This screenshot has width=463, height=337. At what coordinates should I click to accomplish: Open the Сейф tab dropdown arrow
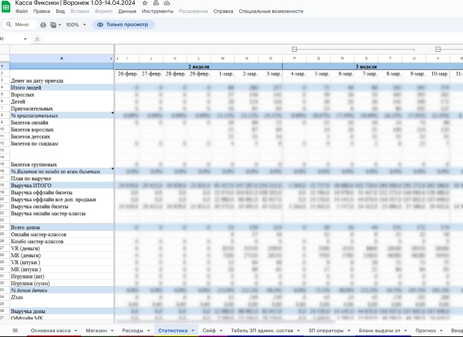(x=221, y=330)
